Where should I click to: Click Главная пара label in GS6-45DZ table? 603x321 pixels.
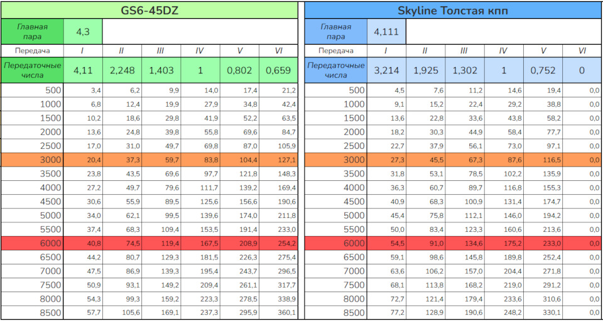pyautogui.click(x=32, y=31)
